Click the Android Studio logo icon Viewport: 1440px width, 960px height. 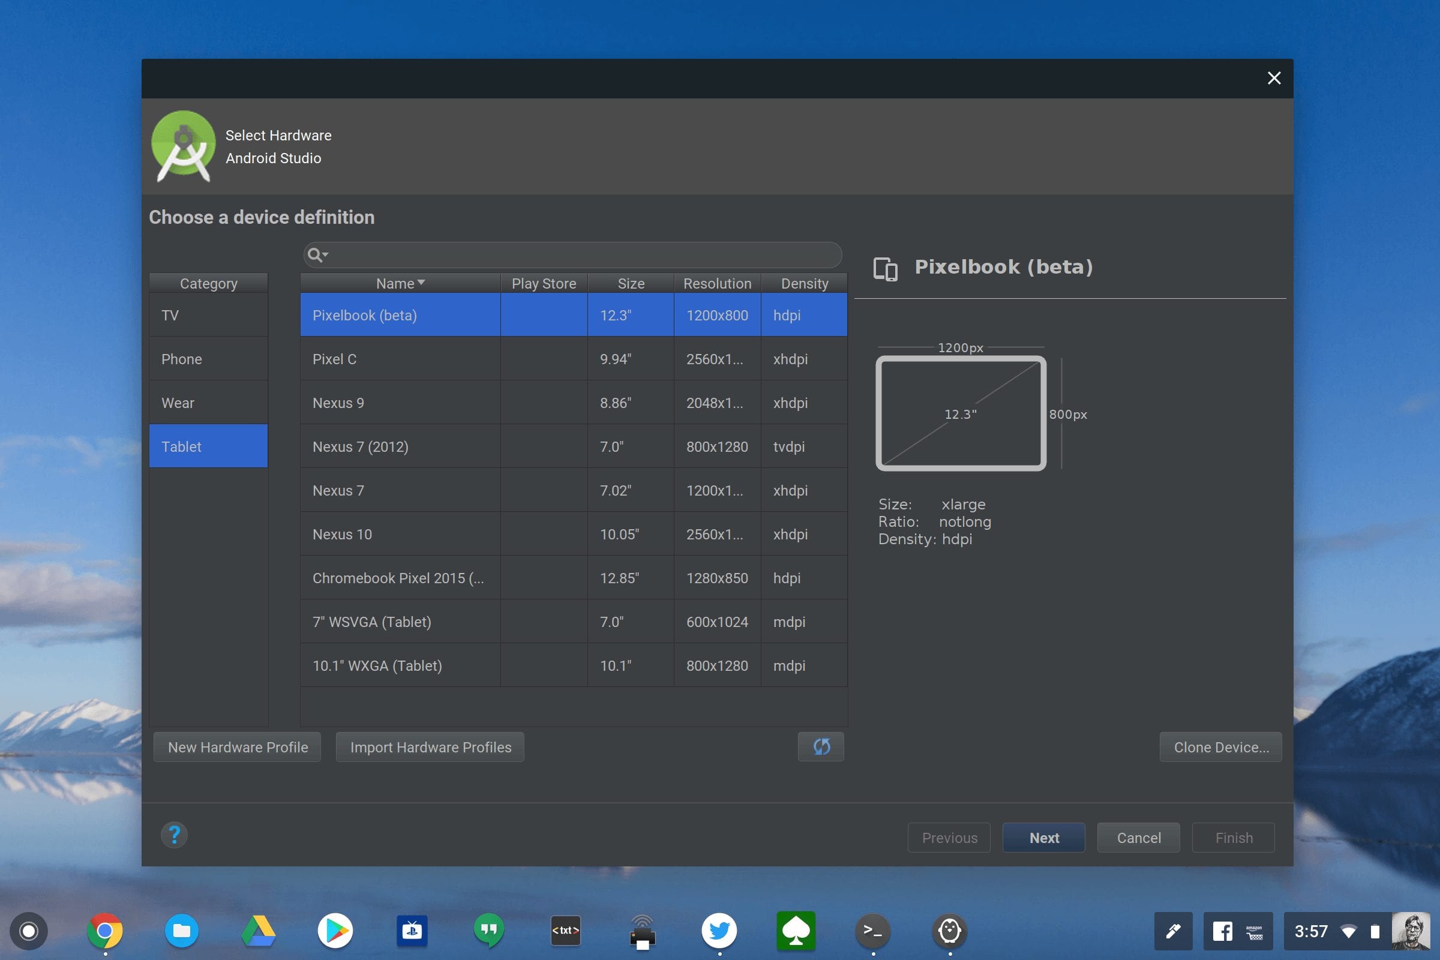(x=183, y=146)
